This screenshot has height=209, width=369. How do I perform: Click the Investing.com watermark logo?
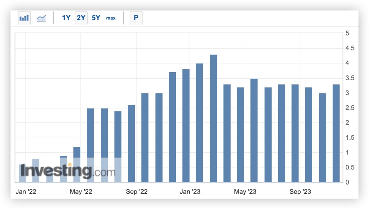[68, 171]
